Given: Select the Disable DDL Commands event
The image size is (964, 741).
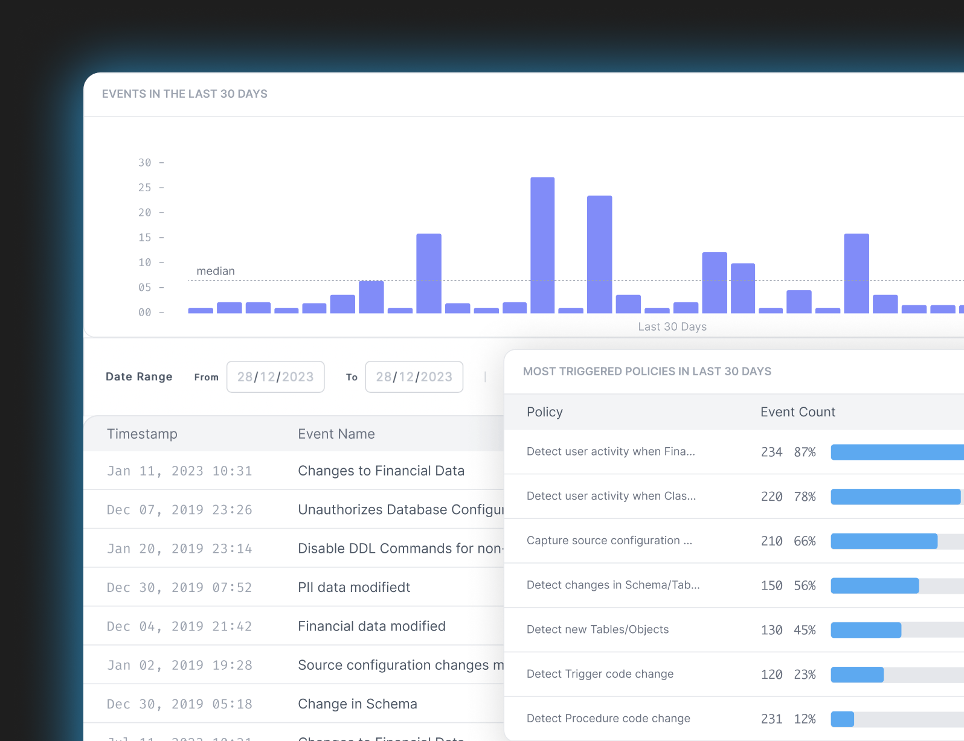Looking at the screenshot, I should 400,549.
